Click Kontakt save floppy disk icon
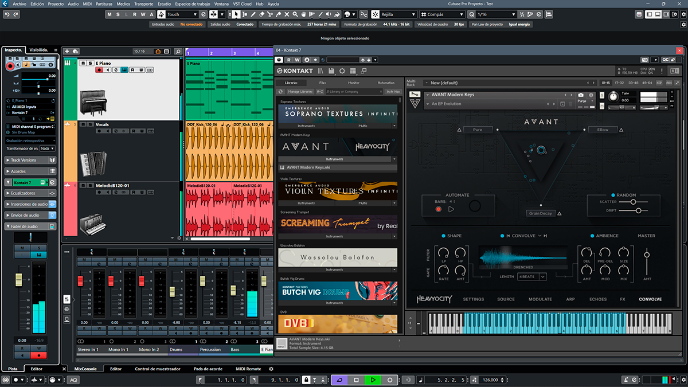Viewport: 688px width, 387px height. coord(331,71)
